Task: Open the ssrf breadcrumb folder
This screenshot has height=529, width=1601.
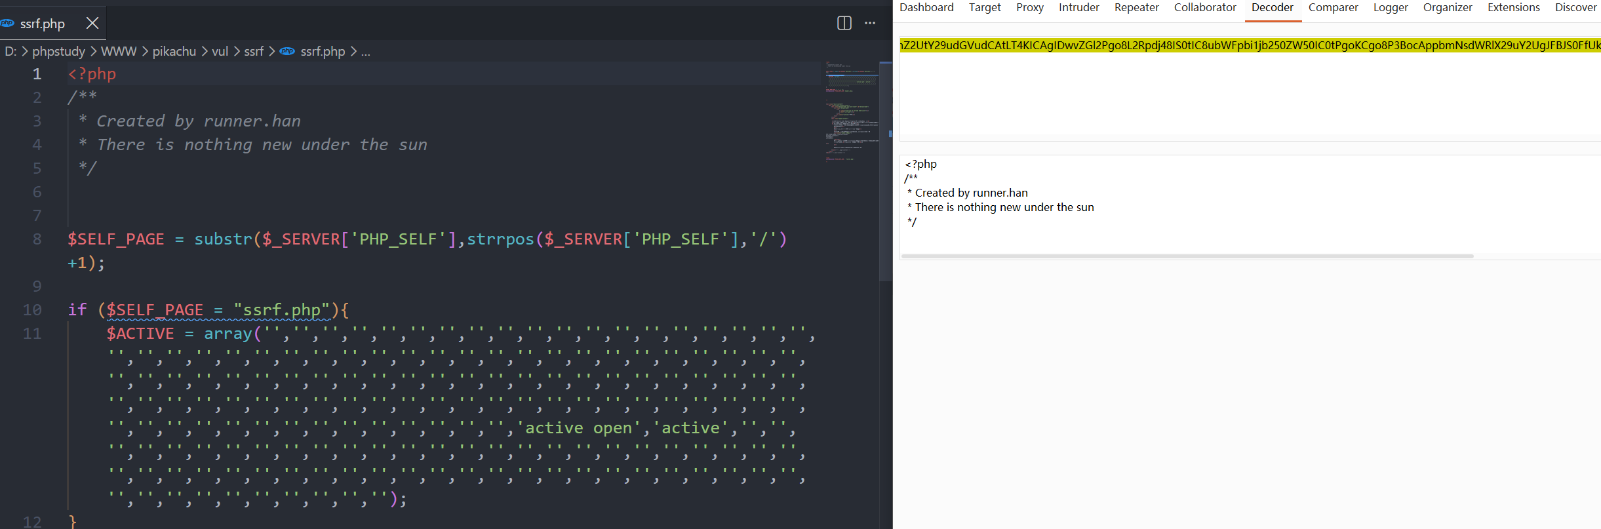Action: 254,51
